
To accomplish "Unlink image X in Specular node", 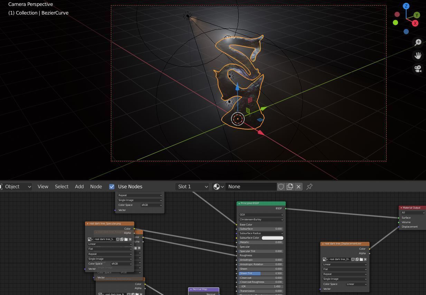I will click(130, 239).
